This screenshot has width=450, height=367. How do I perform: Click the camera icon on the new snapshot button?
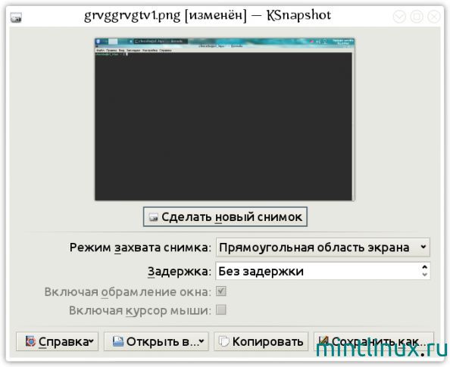[154, 217]
